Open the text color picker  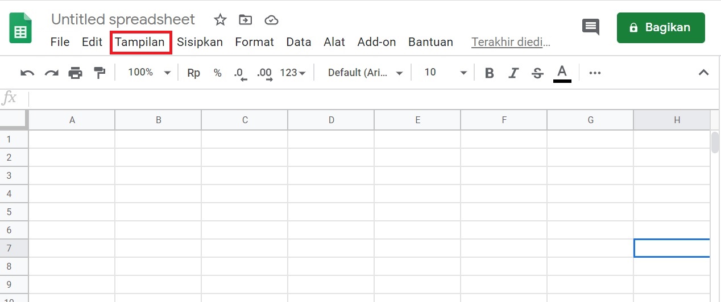pos(562,73)
